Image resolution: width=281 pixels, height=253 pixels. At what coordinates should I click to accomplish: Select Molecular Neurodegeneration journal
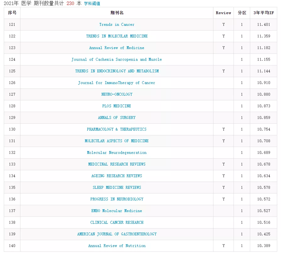(117, 153)
